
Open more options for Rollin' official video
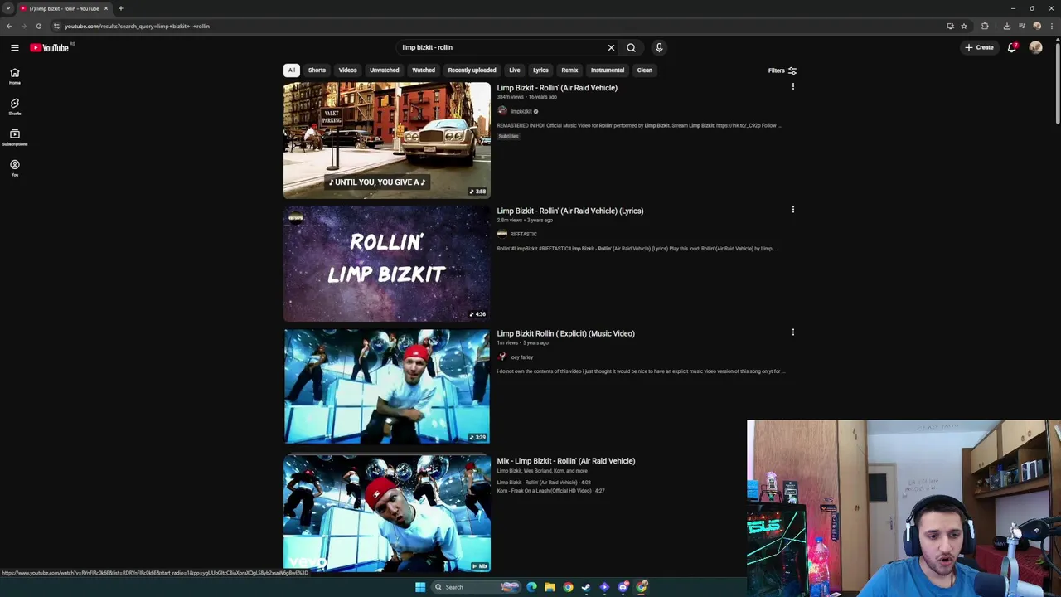coord(792,86)
